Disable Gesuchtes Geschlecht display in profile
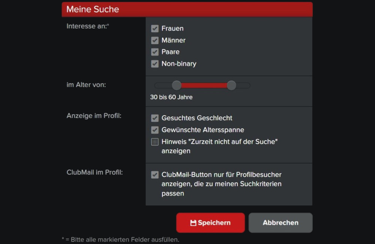This screenshot has width=375, height=244. pyautogui.click(x=155, y=118)
